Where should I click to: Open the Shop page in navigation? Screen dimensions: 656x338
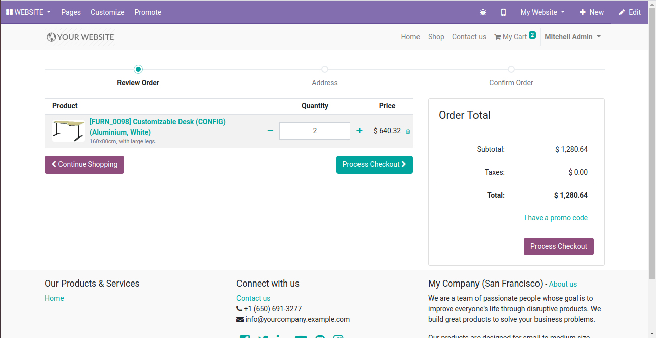(436, 37)
